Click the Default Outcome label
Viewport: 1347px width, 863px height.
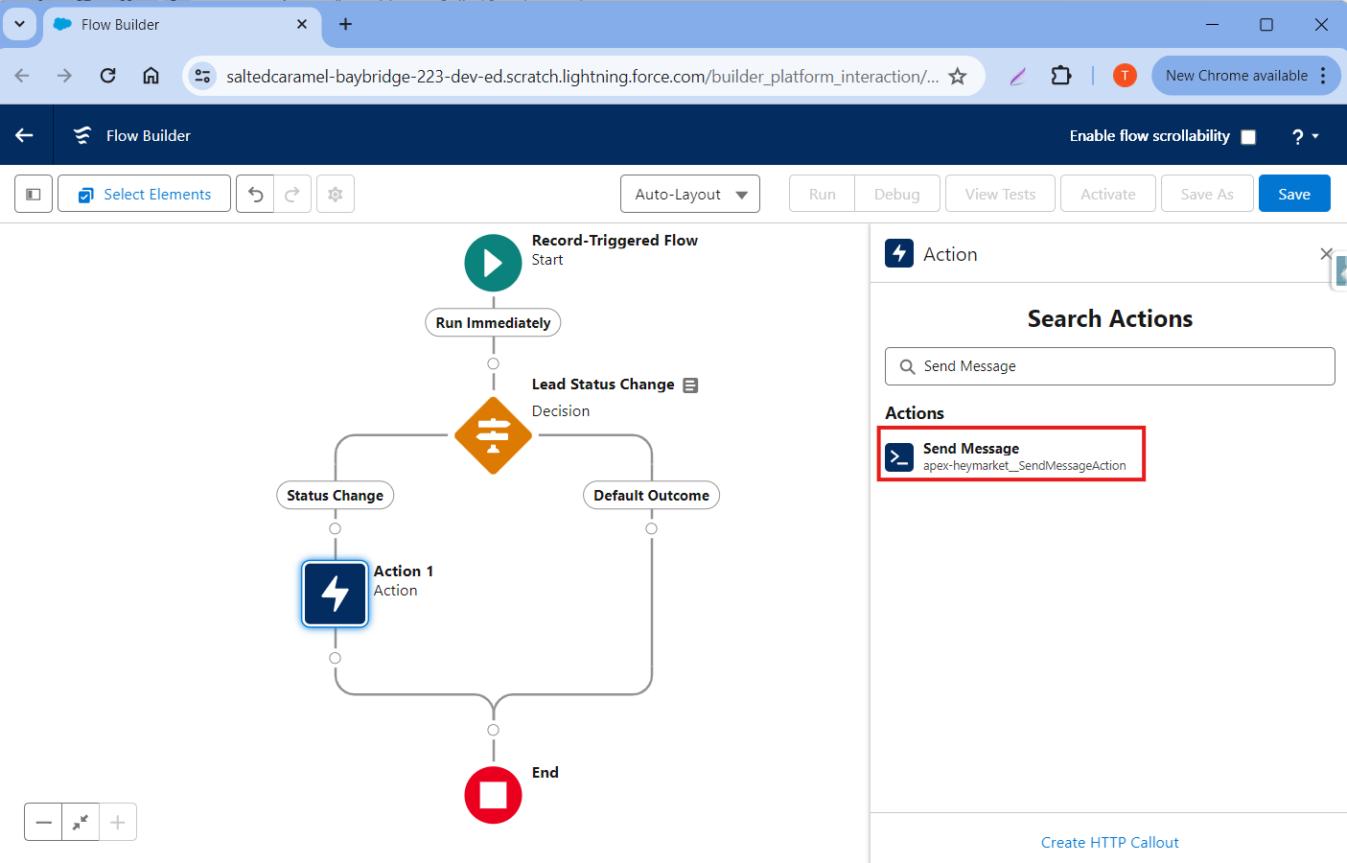point(651,495)
